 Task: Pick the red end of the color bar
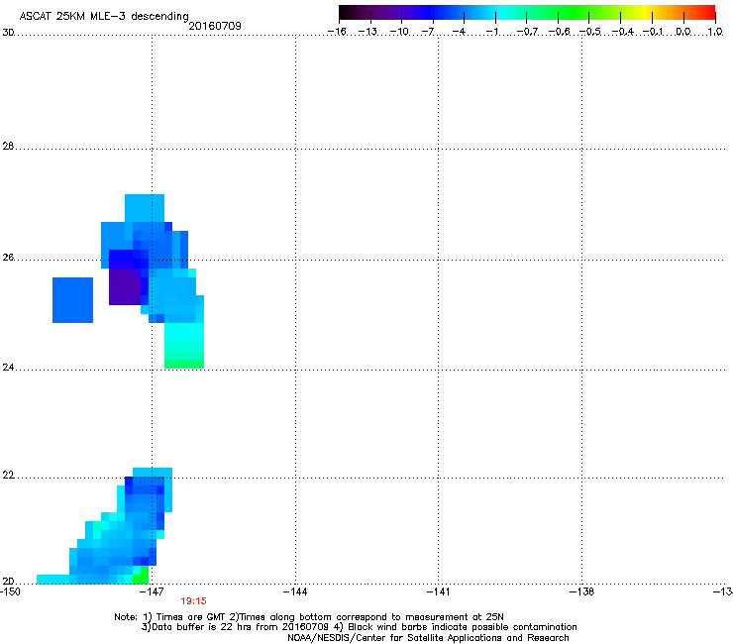click(x=708, y=13)
